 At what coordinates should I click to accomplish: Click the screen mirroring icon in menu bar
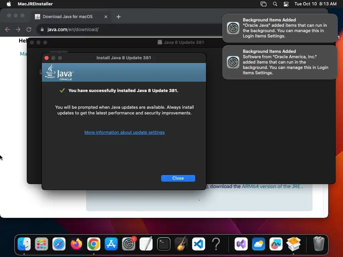(x=263, y=4)
